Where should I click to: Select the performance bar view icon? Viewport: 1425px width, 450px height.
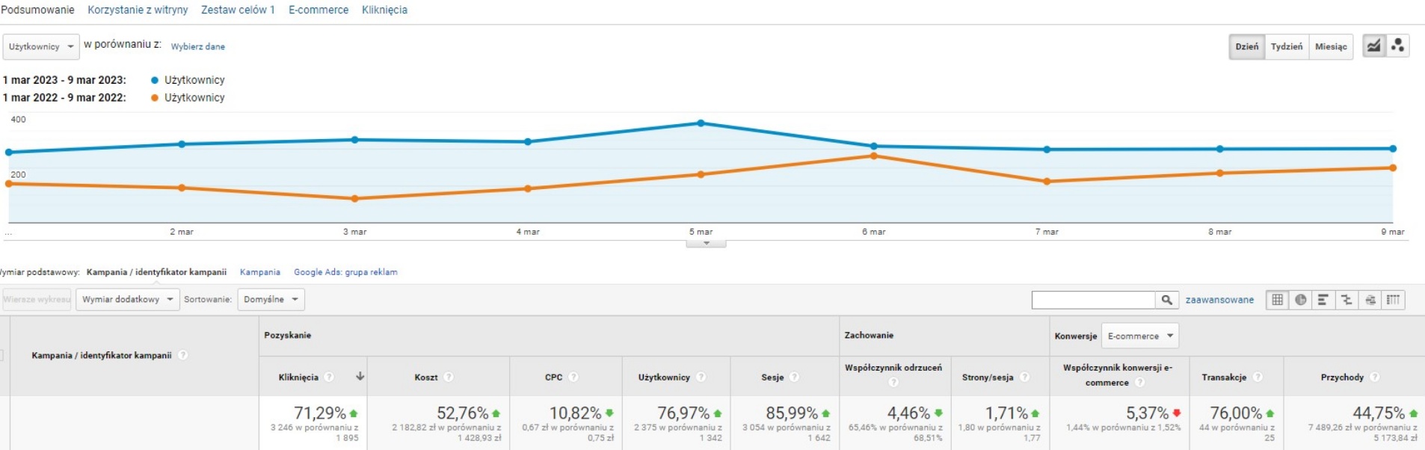coord(1323,300)
